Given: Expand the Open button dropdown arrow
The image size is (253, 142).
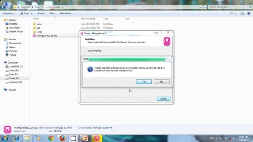Looking at the screenshot, I should click(32, 13).
